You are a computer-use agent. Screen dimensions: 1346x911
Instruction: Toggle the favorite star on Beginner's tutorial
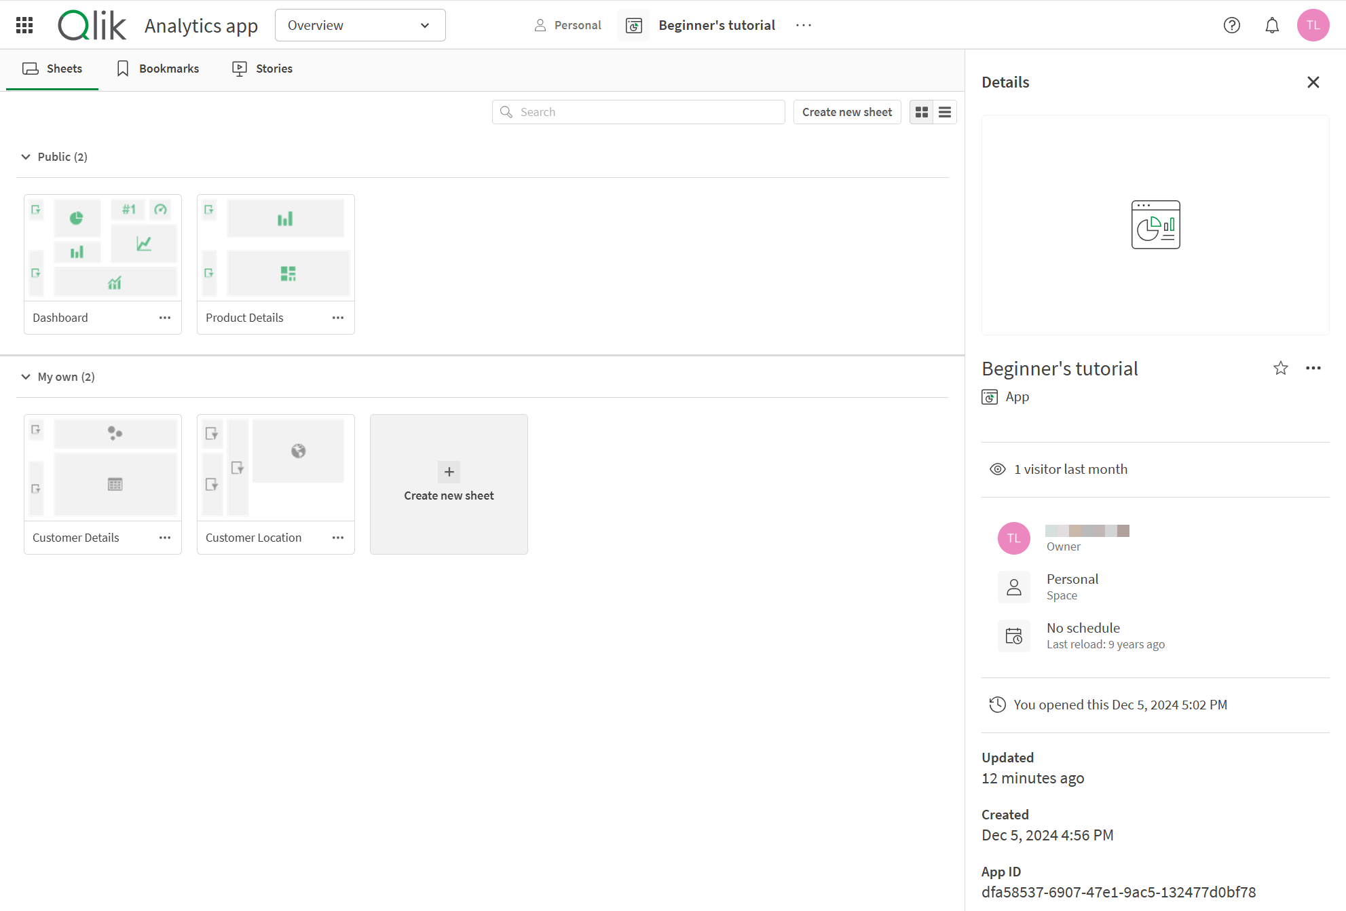tap(1279, 368)
